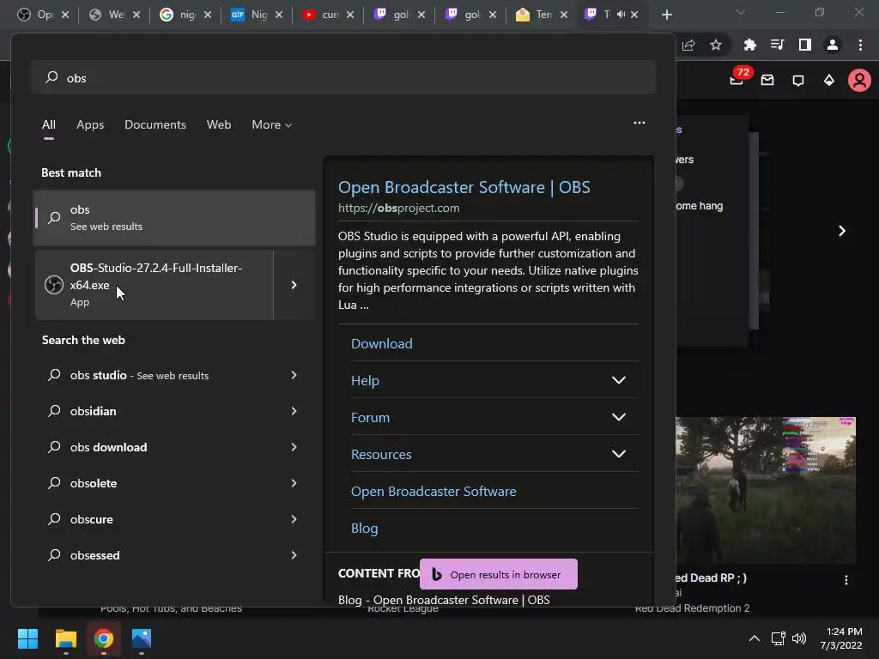Launch OBS-Studio-27.2.4-Full-Installer-x64.exe app result
The image size is (879, 659).
pos(155,285)
